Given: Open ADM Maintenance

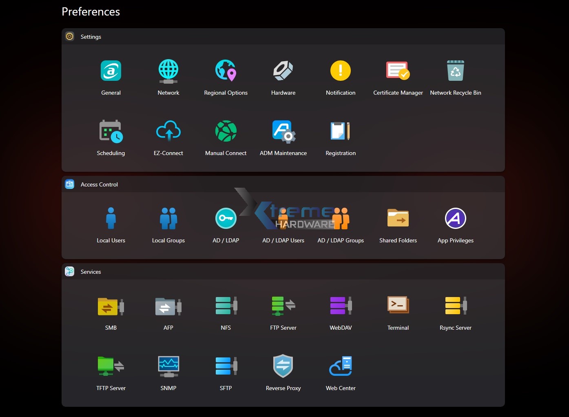Looking at the screenshot, I should 283,131.
